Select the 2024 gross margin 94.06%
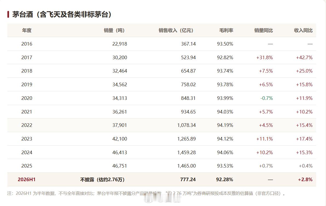This screenshot has height=206, width=326. point(225,153)
